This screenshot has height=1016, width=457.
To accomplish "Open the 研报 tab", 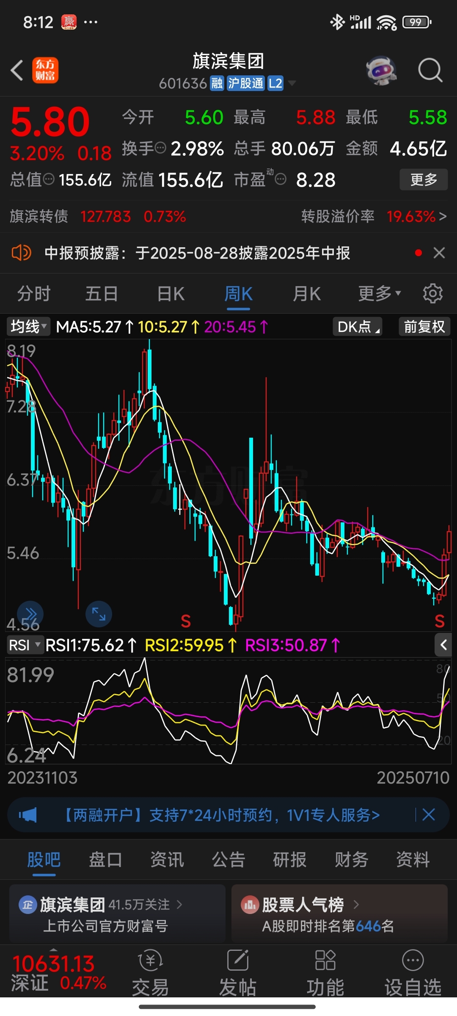I will coord(290,860).
